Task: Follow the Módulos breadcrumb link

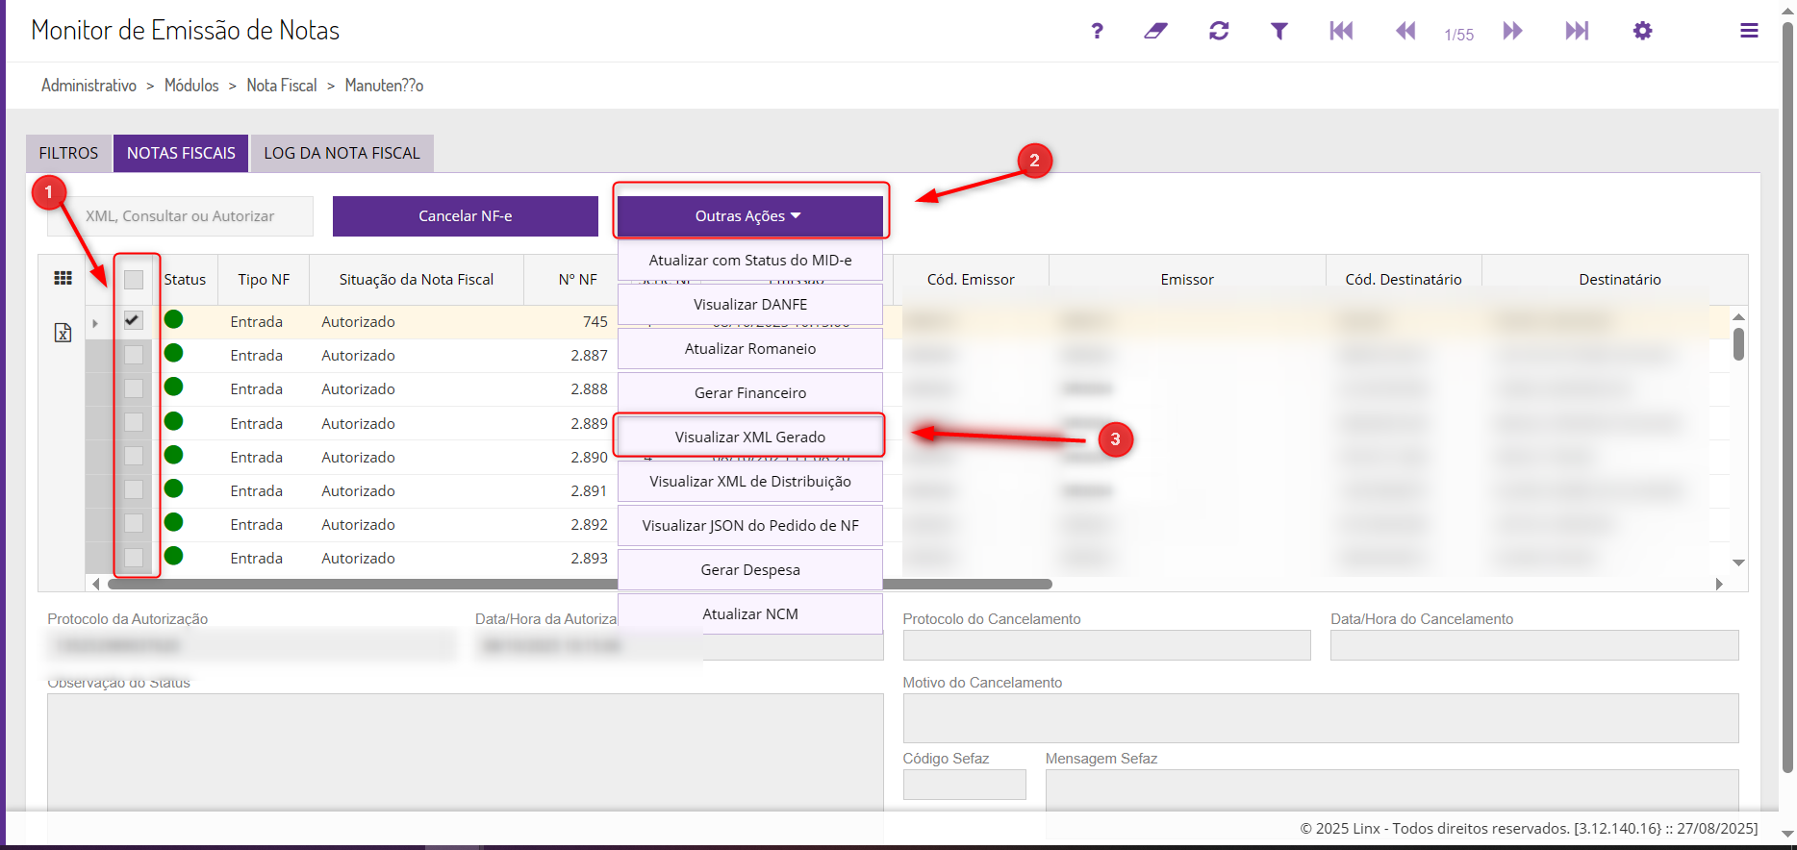Action: (191, 86)
